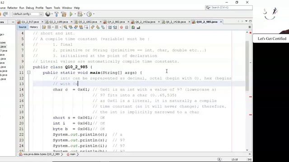Image resolution: width=289 pixels, height=162 pixels.
Task: Click the split editor icon at toolbar right
Action: point(250,27)
